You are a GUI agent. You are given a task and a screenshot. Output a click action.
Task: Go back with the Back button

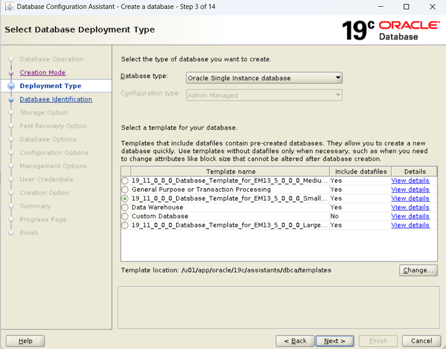point(295,341)
